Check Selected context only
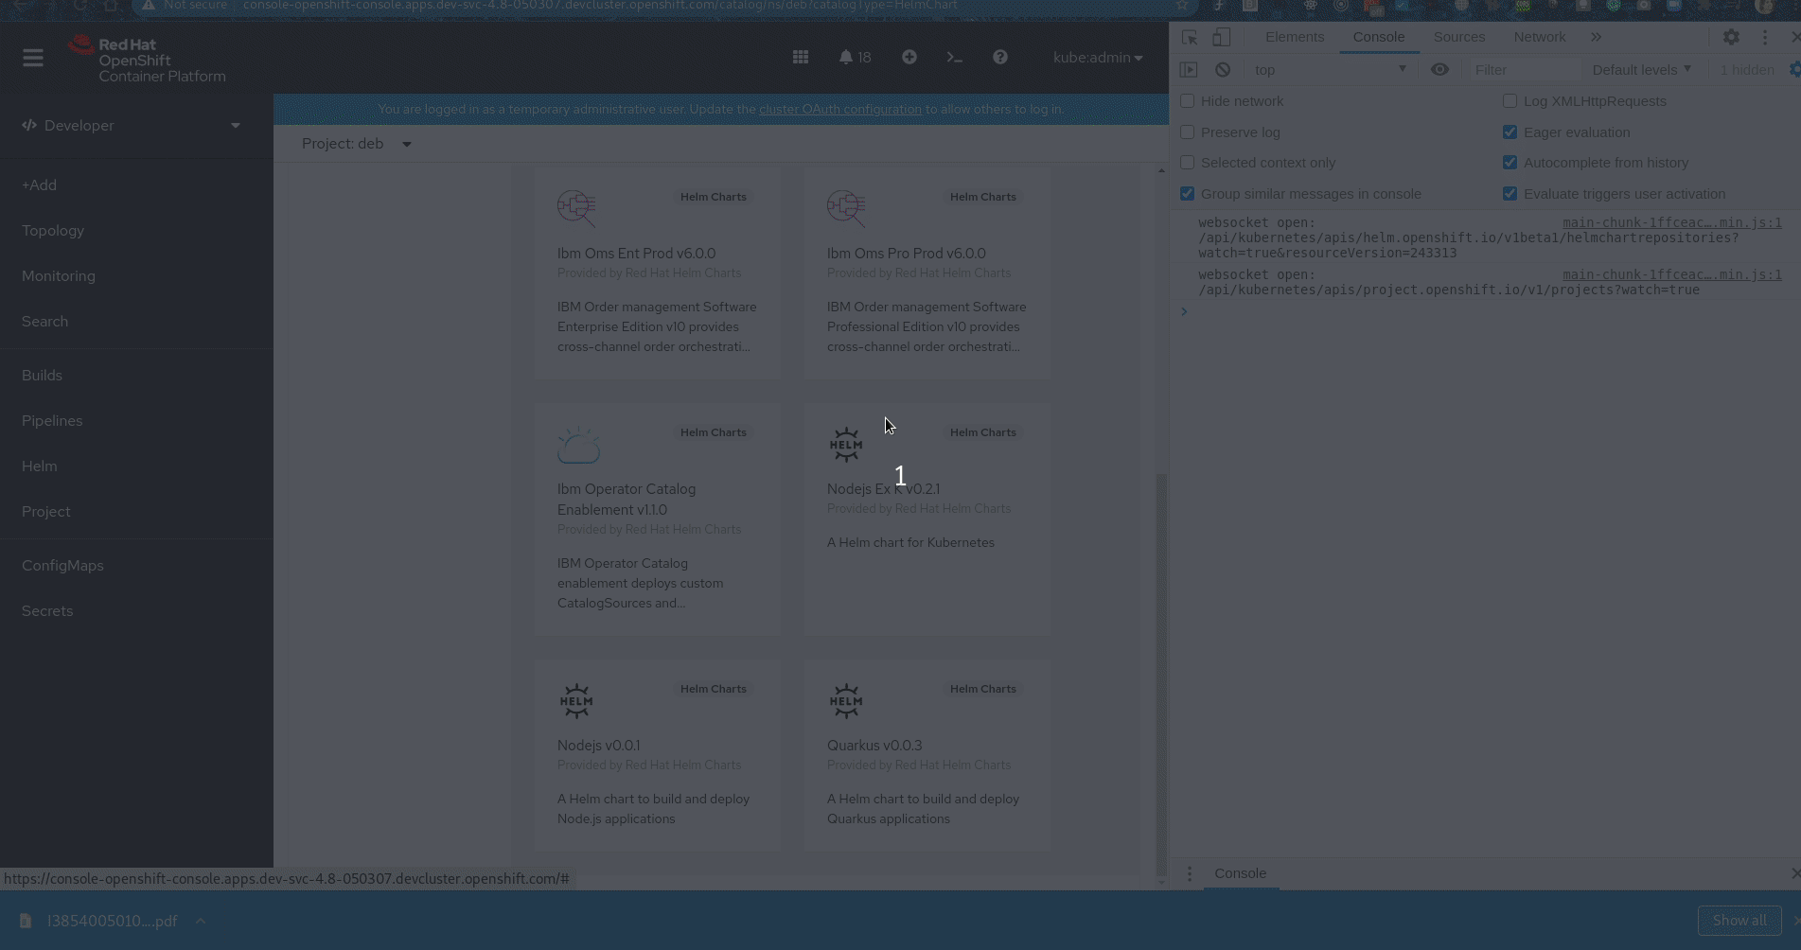The image size is (1801, 950). point(1187,163)
